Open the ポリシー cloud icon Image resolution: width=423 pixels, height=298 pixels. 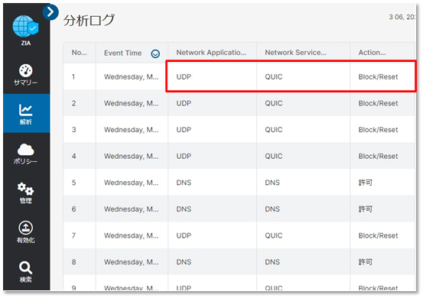26,149
